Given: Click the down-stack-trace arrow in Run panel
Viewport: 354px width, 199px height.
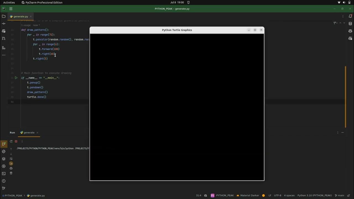Looking at the screenshot, I should click(x=11, y=154).
